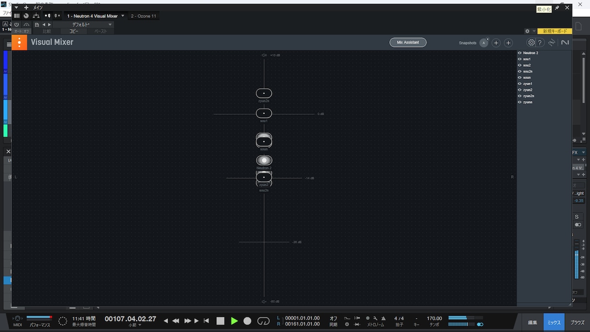The height and width of the screenshot is (332, 590).
Task: Open the Visual Mixer help question mark
Action: (540, 43)
